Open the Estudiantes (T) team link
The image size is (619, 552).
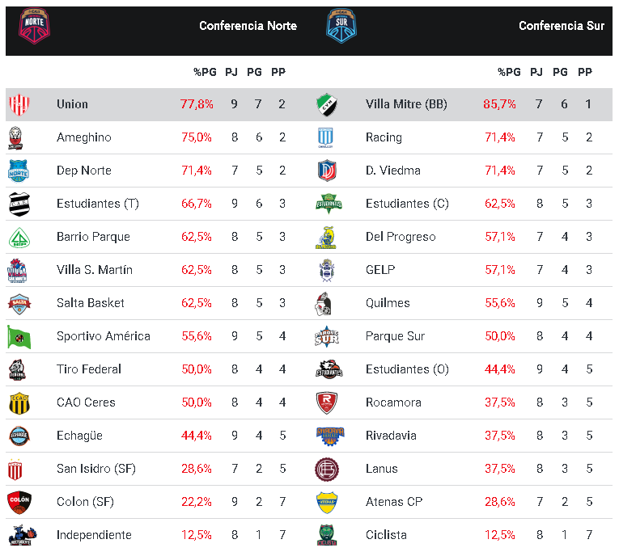pos(98,204)
